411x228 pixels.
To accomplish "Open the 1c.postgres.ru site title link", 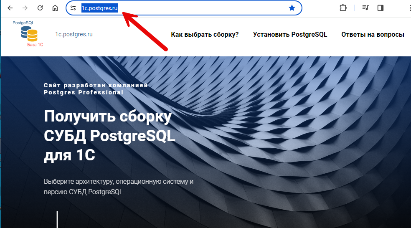I will pyautogui.click(x=74, y=34).
